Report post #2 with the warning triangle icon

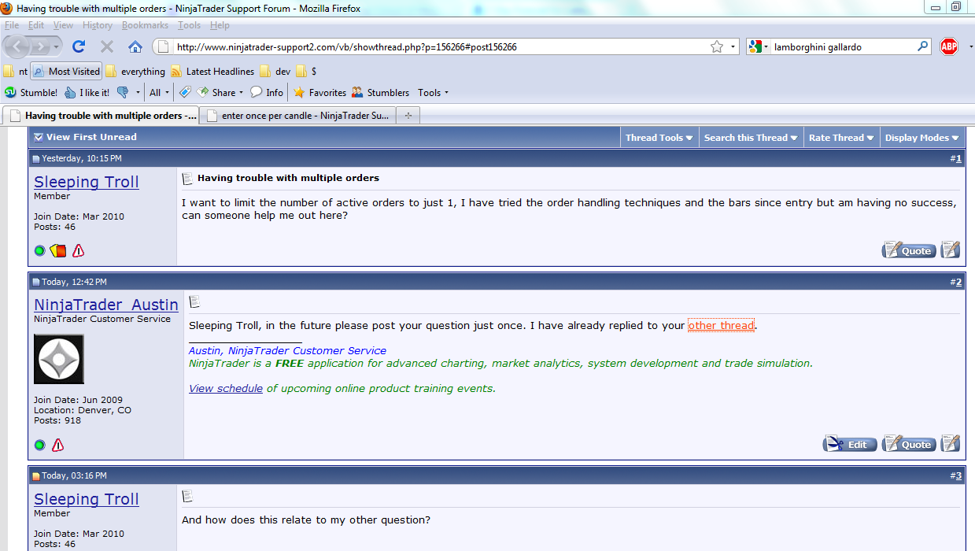pos(57,446)
